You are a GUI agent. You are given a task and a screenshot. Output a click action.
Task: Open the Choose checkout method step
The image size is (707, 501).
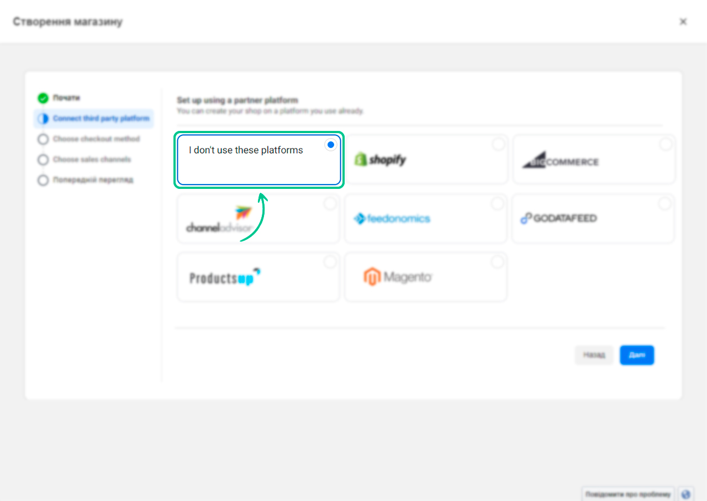point(97,139)
